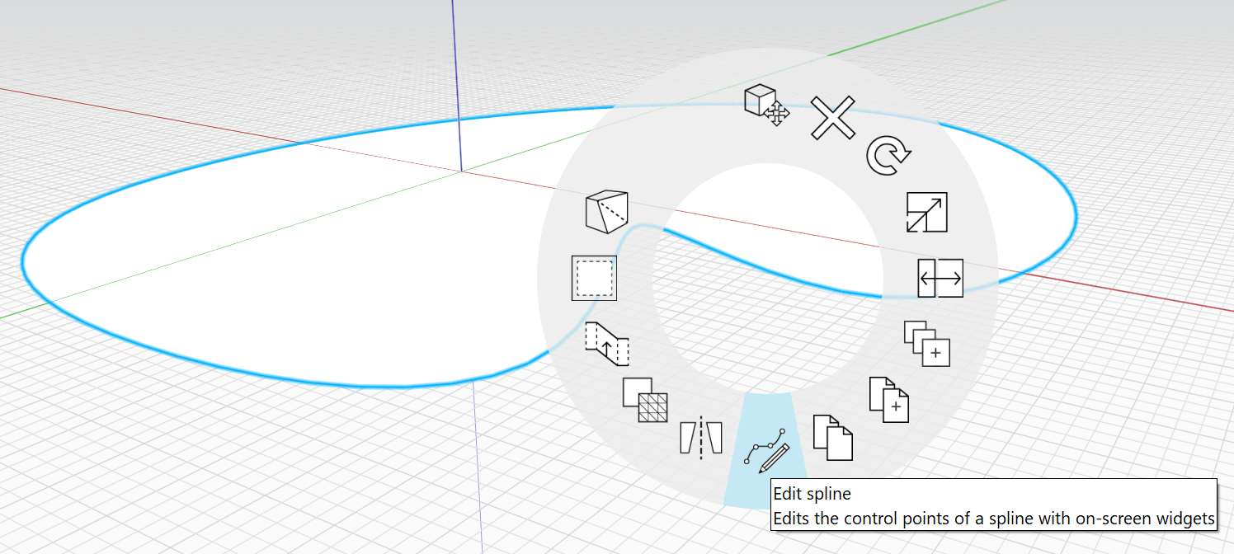Select the Scale diagonal arrow icon
Image resolution: width=1234 pixels, height=554 pixels.
coord(926,213)
